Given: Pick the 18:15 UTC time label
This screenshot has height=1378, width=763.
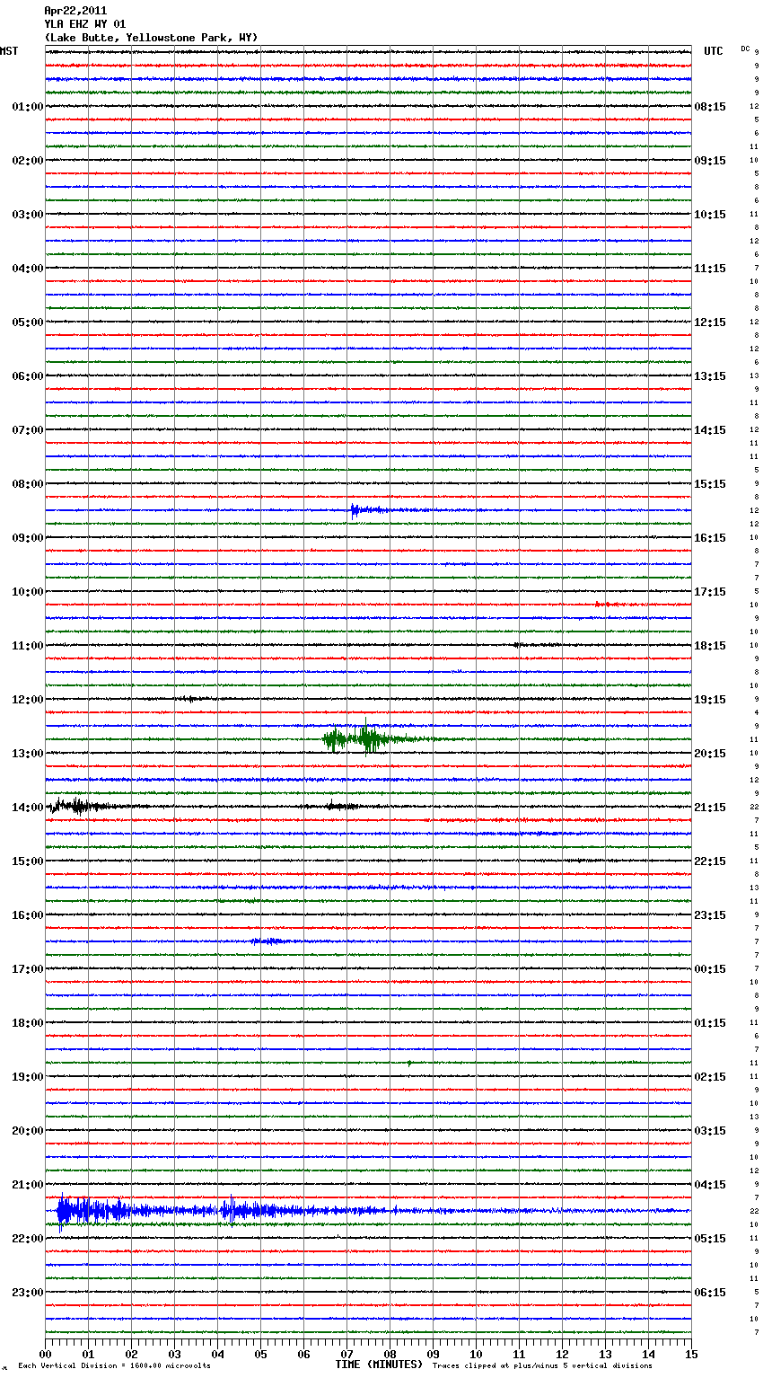Looking at the screenshot, I should [710, 646].
